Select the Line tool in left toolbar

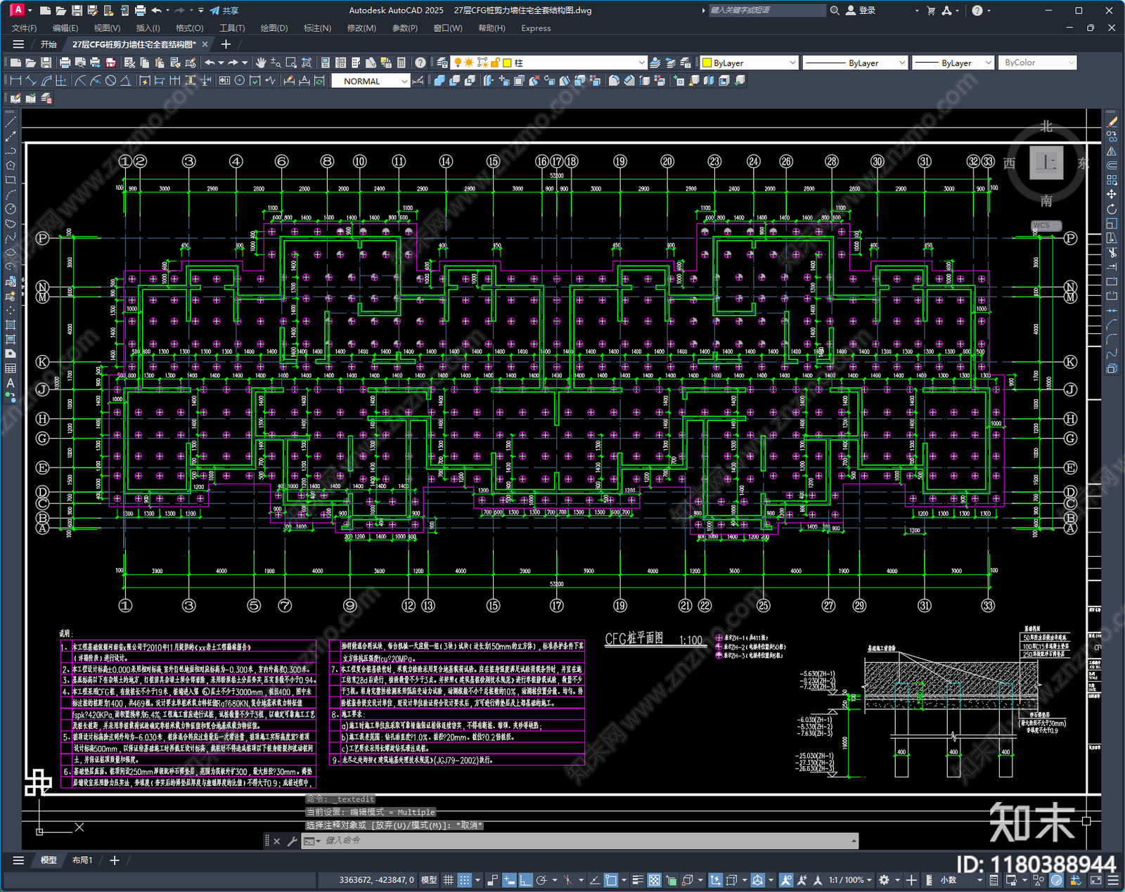coord(10,122)
